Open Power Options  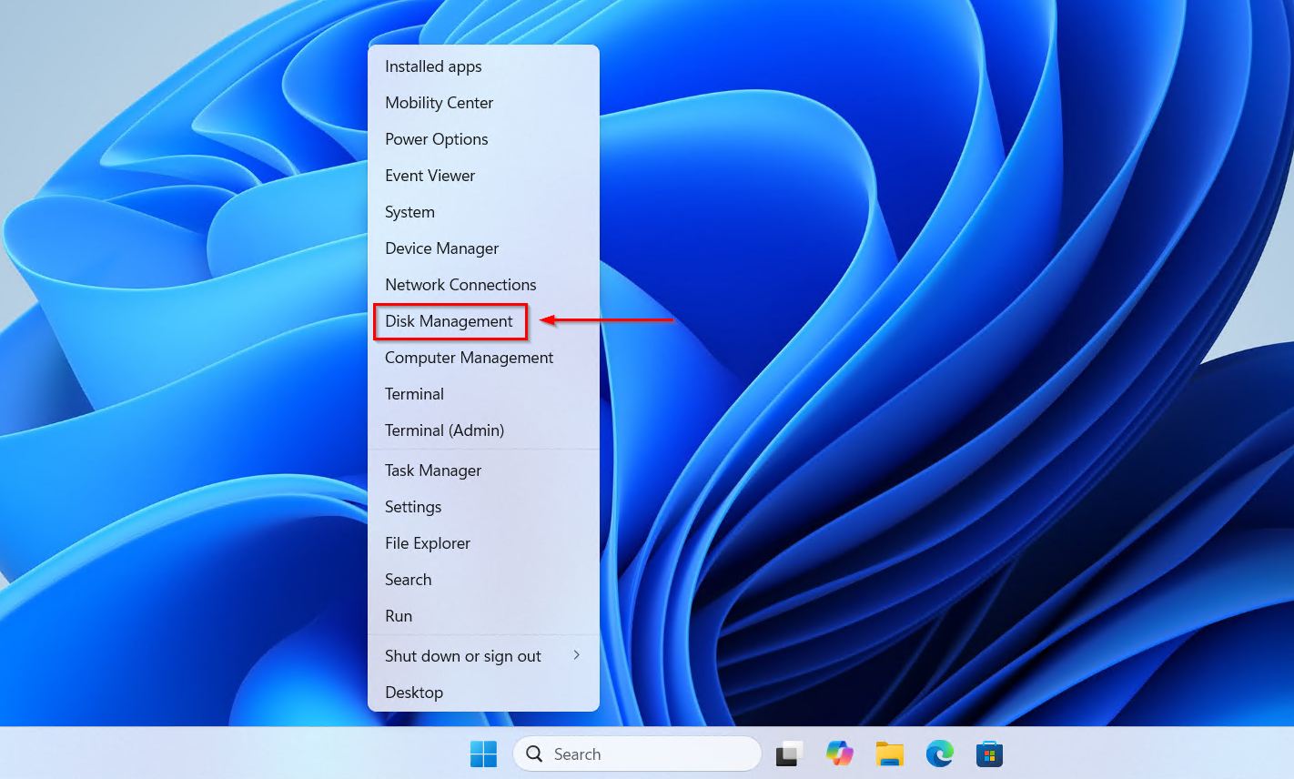[x=436, y=138]
